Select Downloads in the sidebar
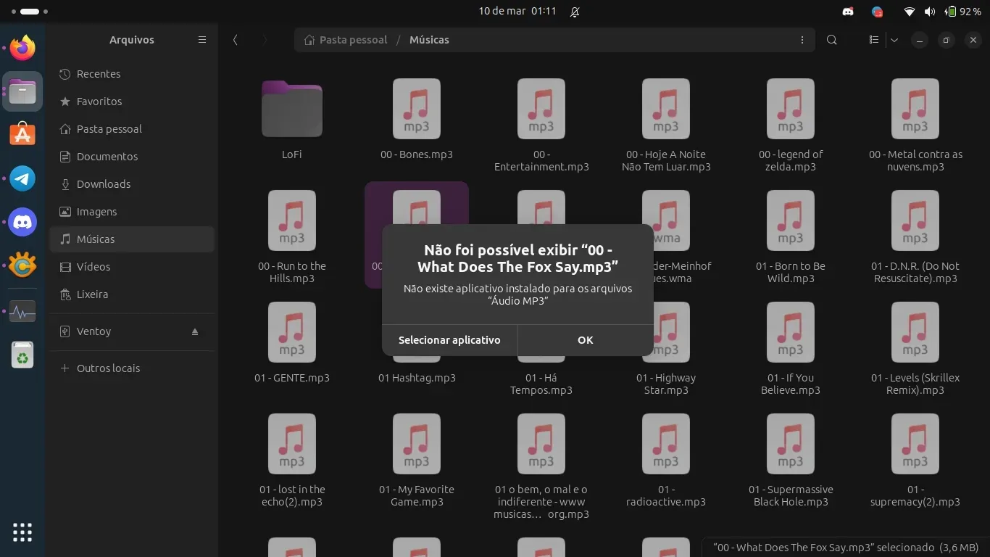 [103, 184]
